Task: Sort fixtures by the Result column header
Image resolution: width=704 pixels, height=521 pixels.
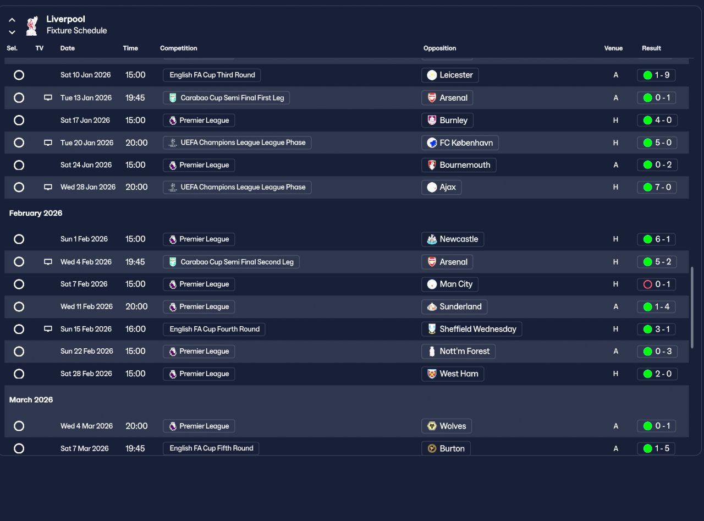Action: pos(651,48)
